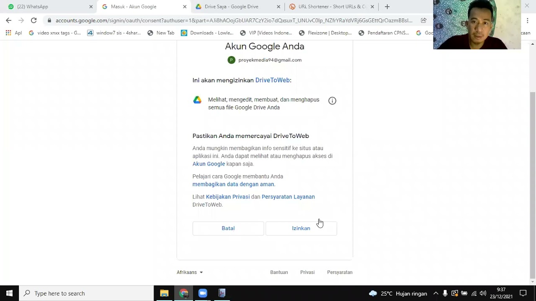Click the battery tray icon
536x301 pixels.
click(464, 293)
